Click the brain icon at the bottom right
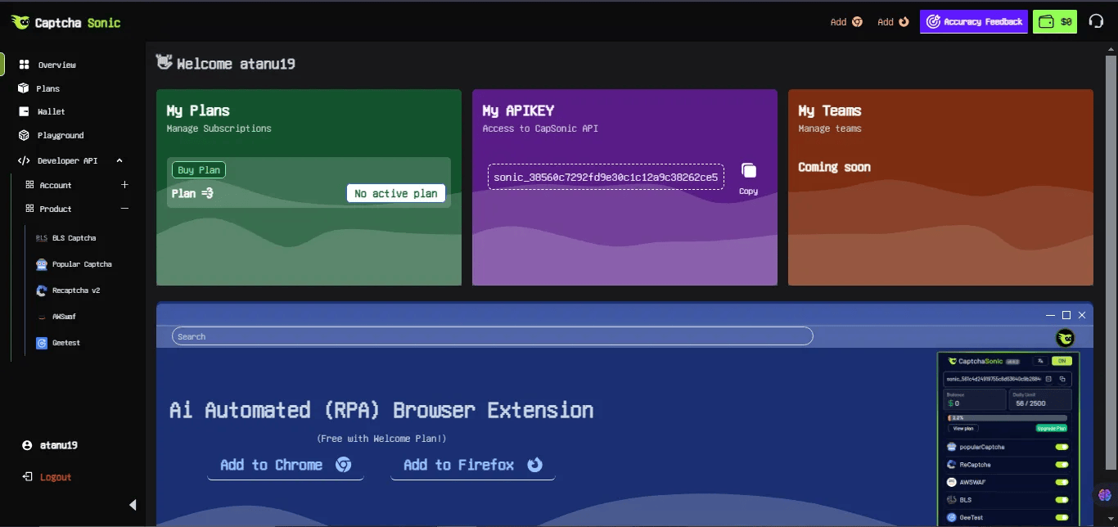The width and height of the screenshot is (1118, 527). click(1105, 495)
